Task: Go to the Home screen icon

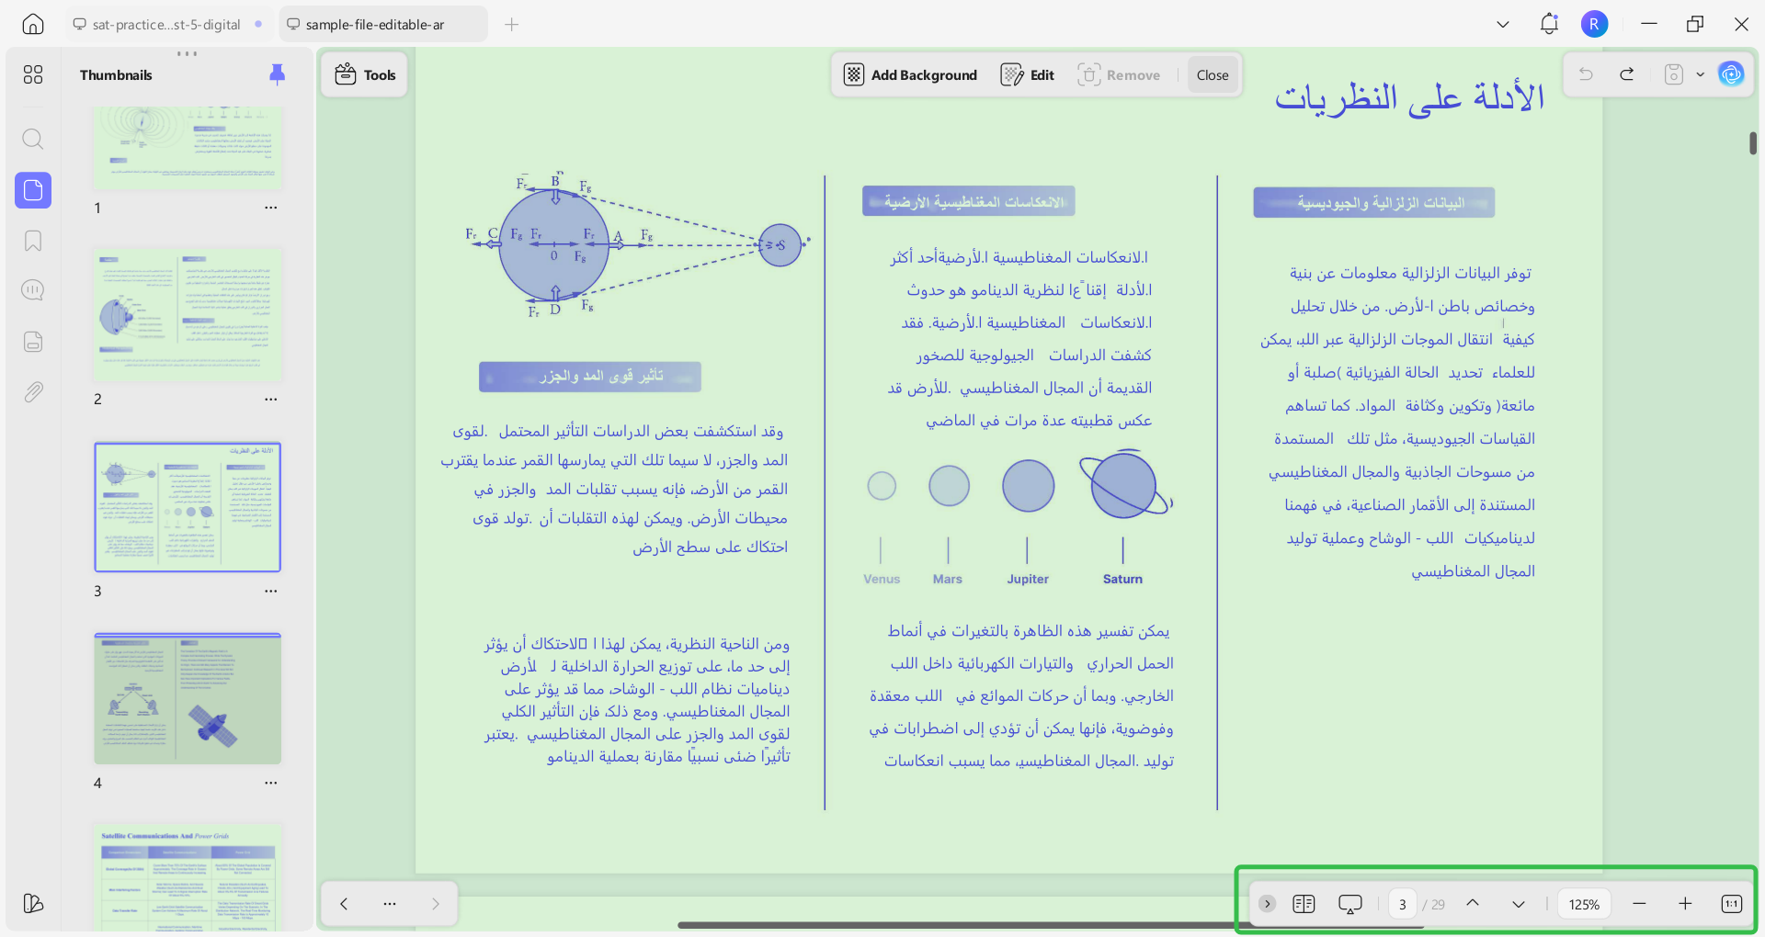Action: coord(33,25)
